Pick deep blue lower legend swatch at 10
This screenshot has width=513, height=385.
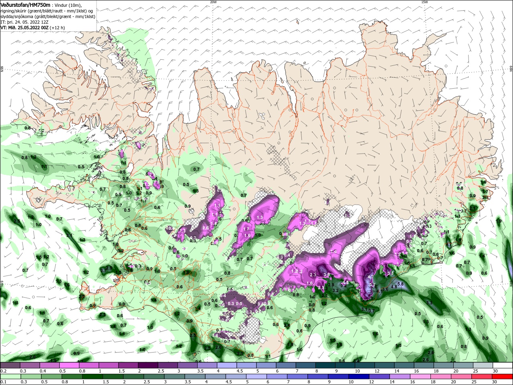[359, 377]
